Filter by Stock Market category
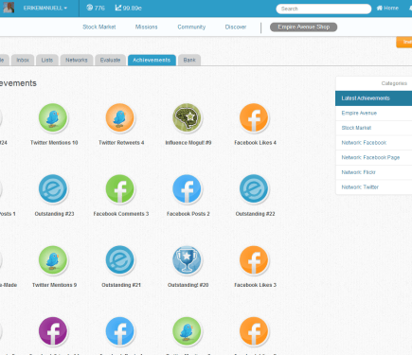Image resolution: width=412 pixels, height=355 pixels. tap(374, 128)
